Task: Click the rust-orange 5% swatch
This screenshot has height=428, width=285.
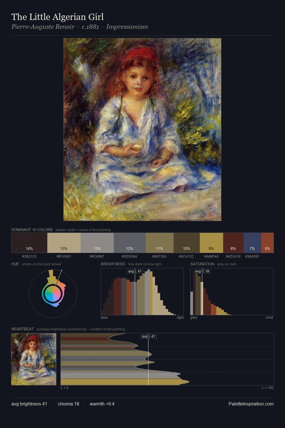Action: (x=267, y=243)
